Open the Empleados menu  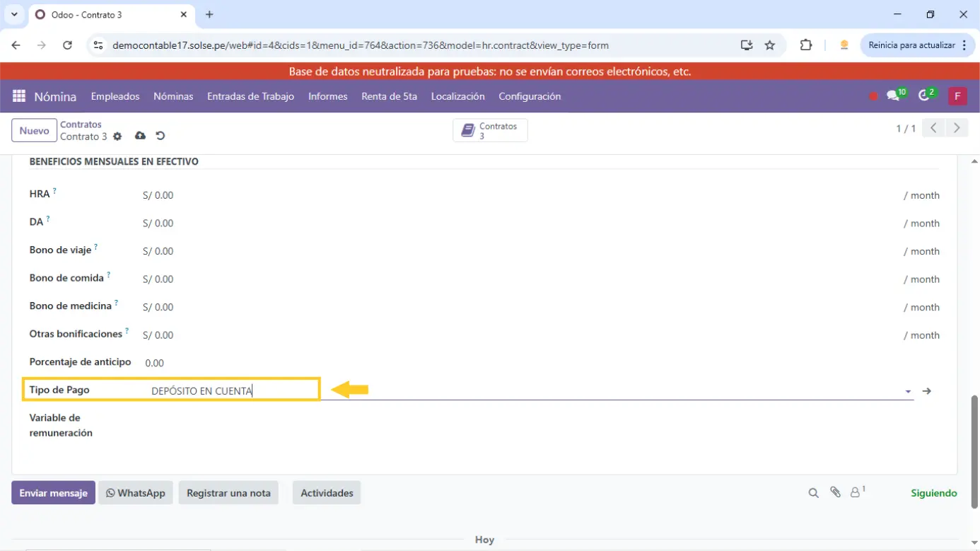pos(115,96)
